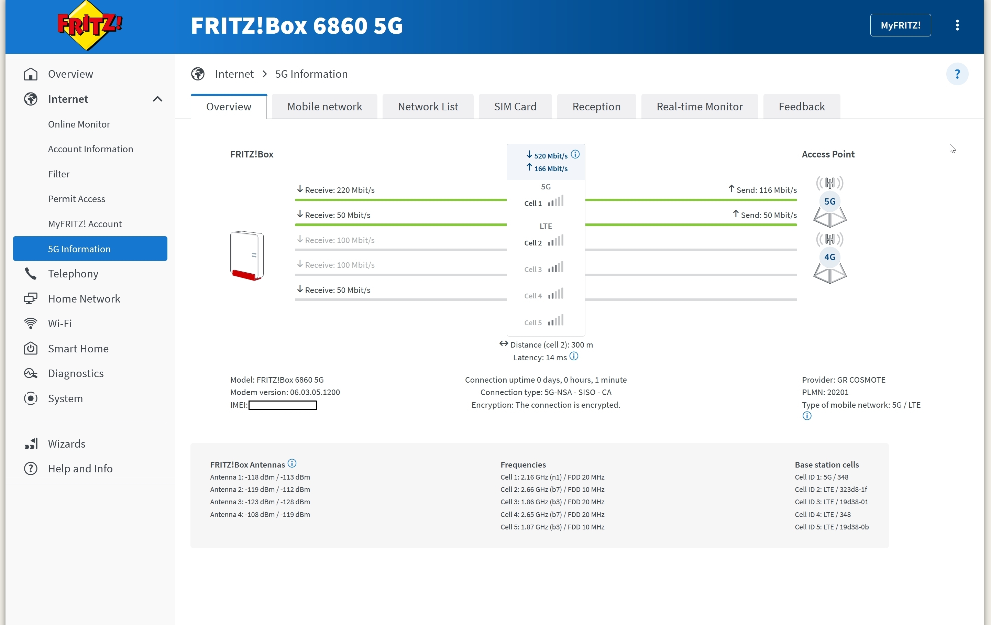Click the FRITZ!Box device image
Screen dimensions: 991x625
pos(247,256)
